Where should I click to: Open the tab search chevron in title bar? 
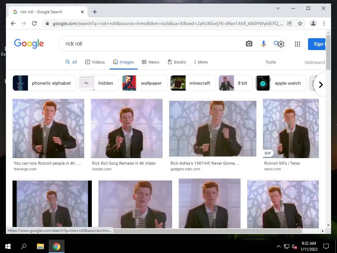click(278, 8)
